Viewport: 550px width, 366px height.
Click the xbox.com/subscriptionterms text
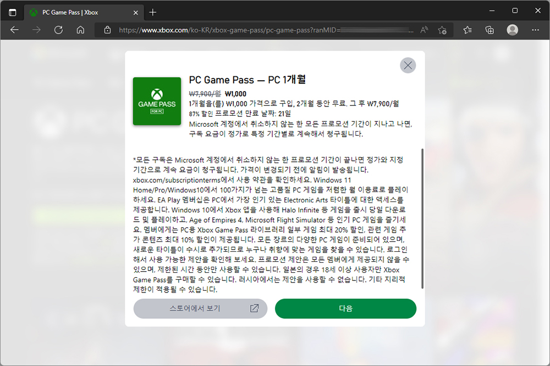pos(177,180)
